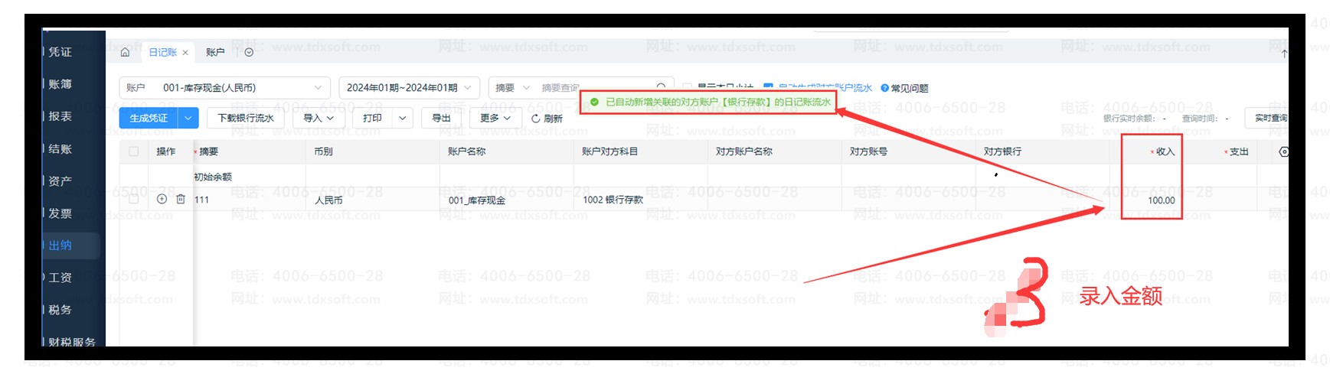Expand the 账户 account dropdown
1330x374 pixels.
coord(224,88)
